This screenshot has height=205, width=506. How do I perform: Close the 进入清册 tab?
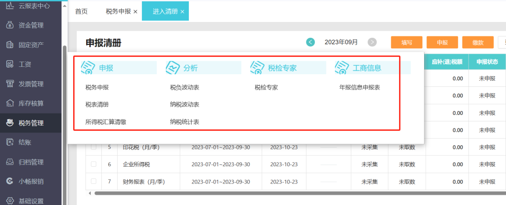pos(182,12)
